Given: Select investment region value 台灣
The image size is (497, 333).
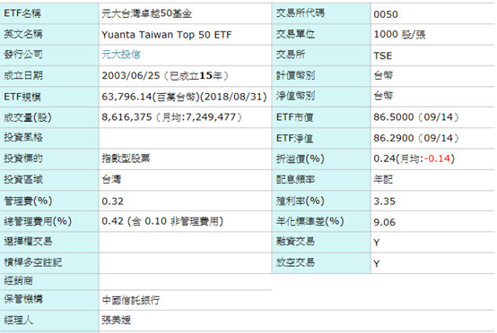Looking at the screenshot, I should coord(111,179).
